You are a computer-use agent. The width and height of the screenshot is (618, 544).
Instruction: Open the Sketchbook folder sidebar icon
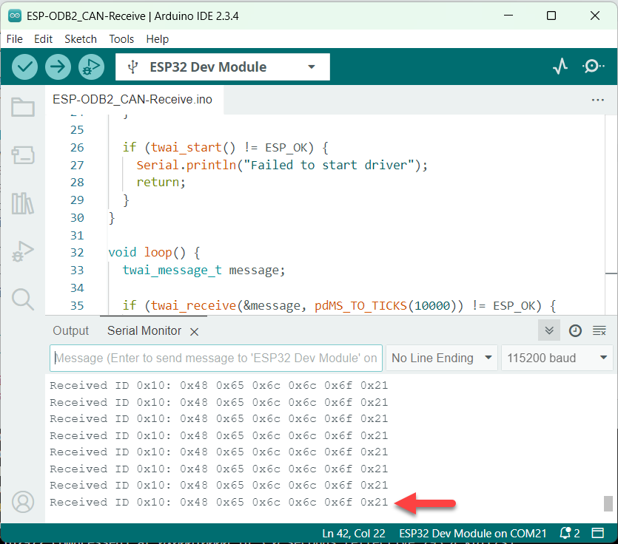click(23, 107)
